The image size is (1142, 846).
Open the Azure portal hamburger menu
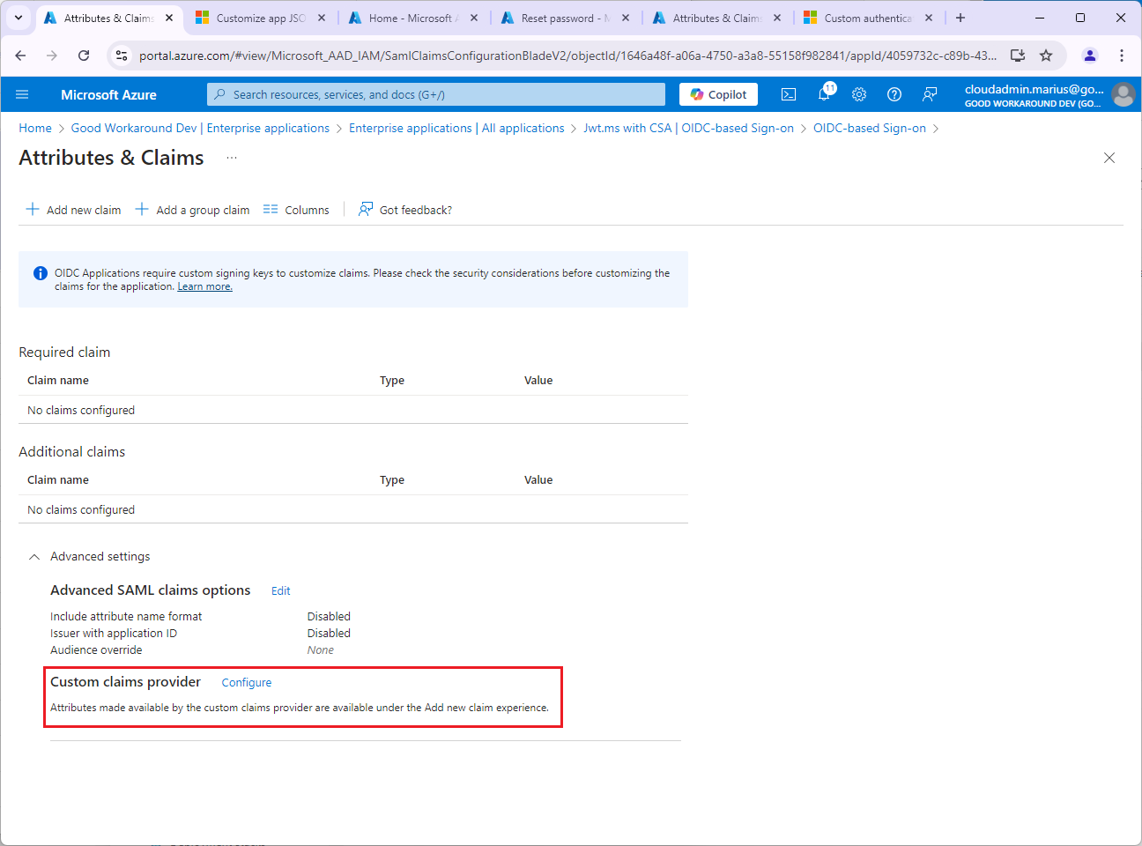[22, 94]
